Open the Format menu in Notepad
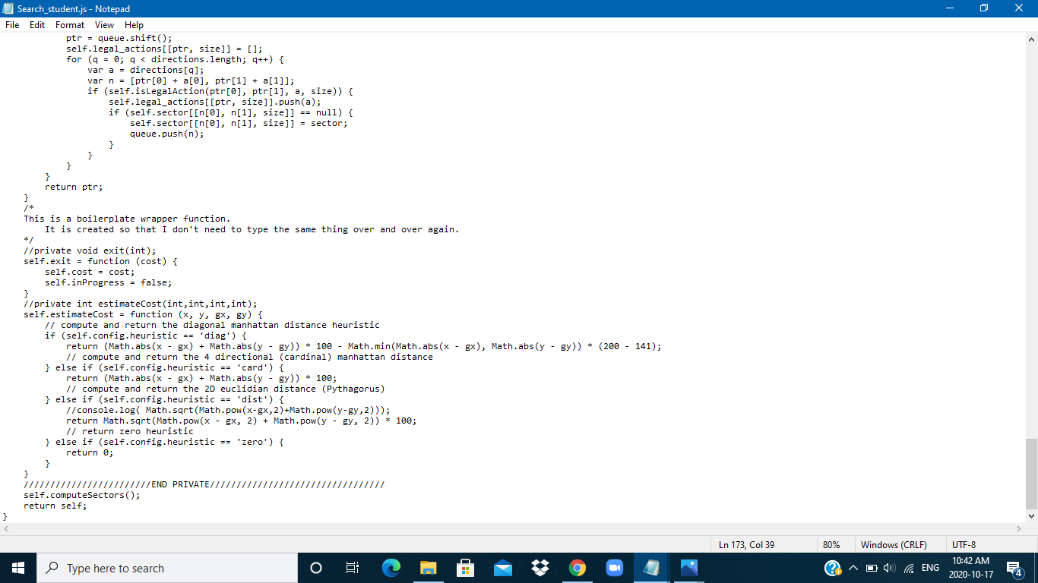 coord(70,25)
